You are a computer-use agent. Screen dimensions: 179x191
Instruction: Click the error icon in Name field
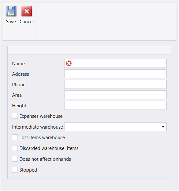(69, 63)
